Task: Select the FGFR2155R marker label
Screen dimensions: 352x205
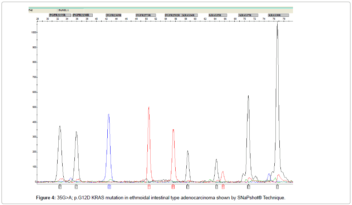Action: coord(58,15)
